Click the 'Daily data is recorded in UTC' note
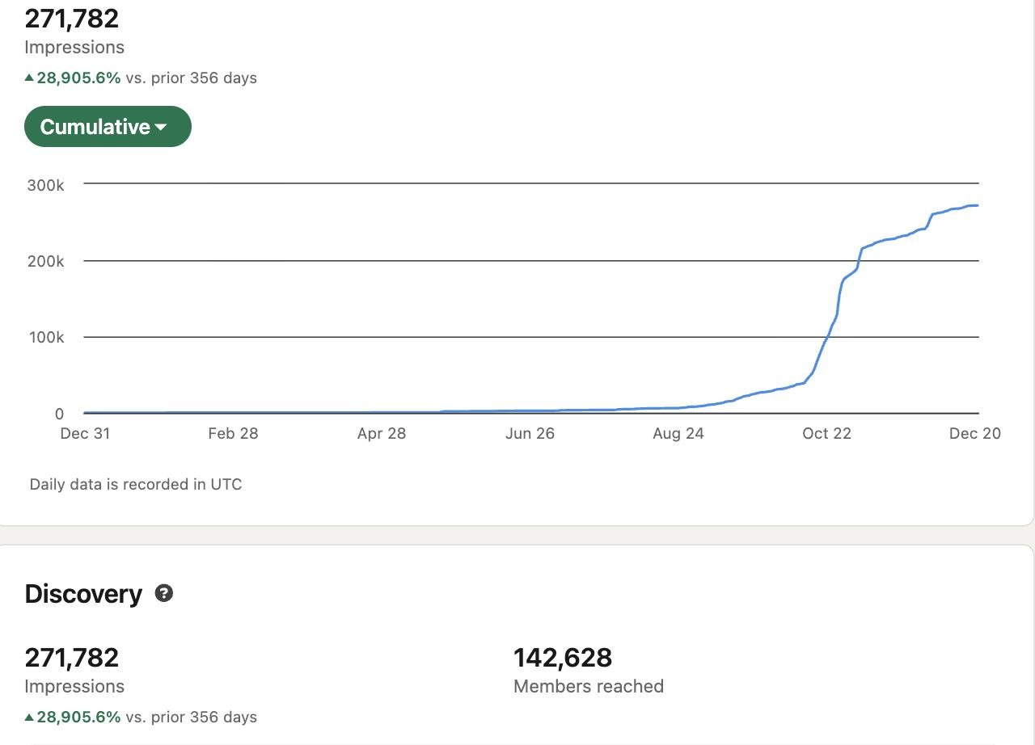Screen dimensions: 1035x745 tap(136, 485)
